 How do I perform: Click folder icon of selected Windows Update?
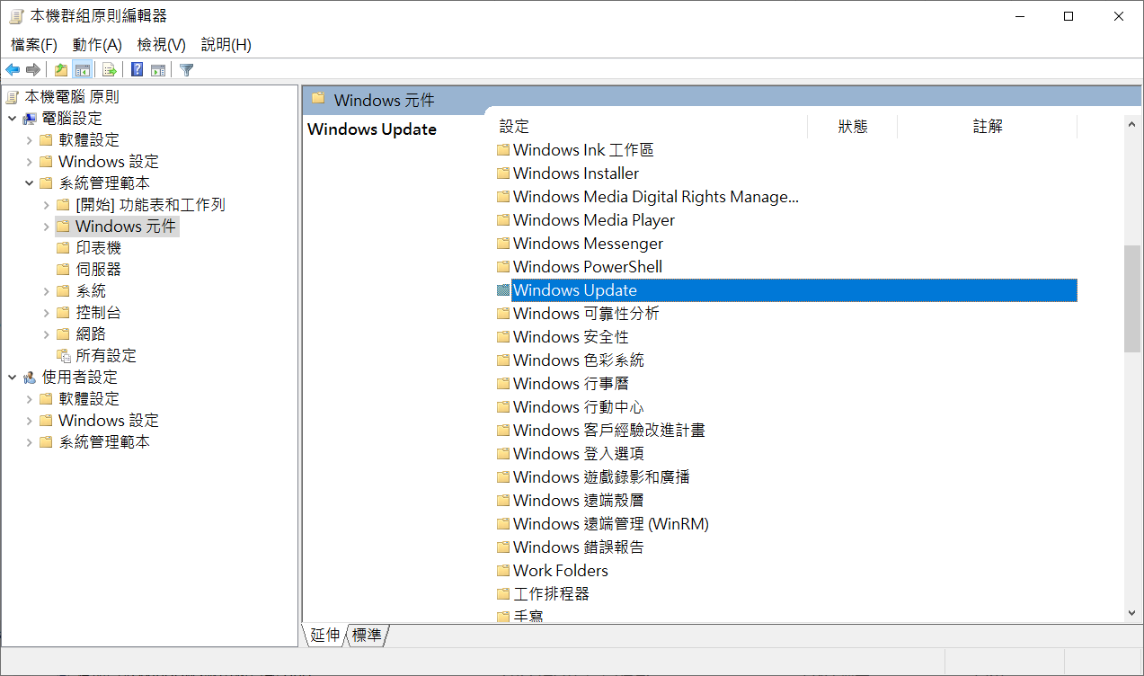coord(503,290)
